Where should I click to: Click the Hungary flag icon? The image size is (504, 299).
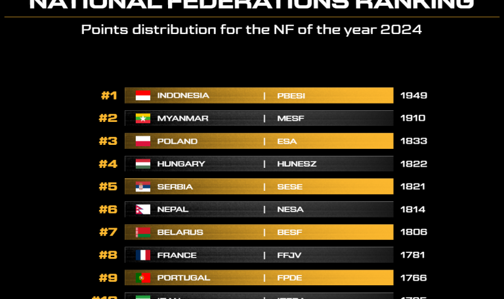tap(143, 164)
